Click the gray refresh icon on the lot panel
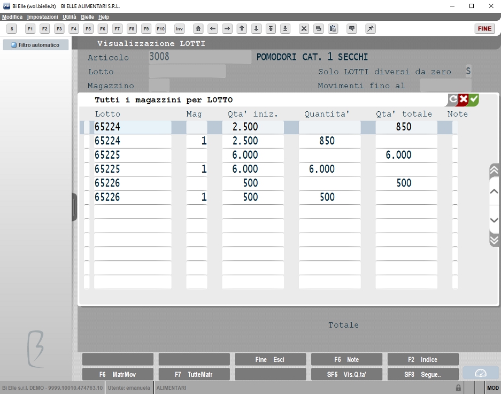This screenshot has width=501, height=394. click(452, 99)
